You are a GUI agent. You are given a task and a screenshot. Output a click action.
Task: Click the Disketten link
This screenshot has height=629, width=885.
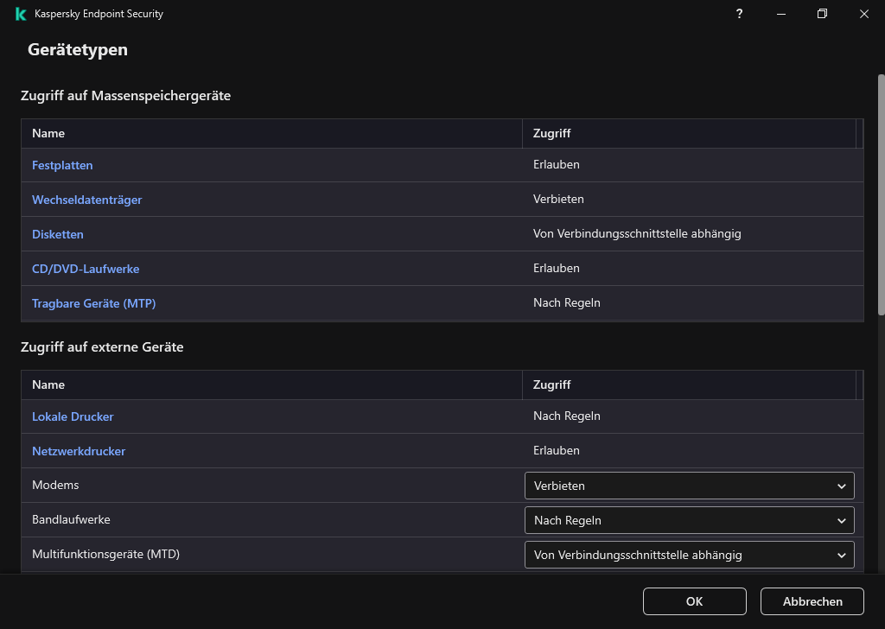coord(58,234)
